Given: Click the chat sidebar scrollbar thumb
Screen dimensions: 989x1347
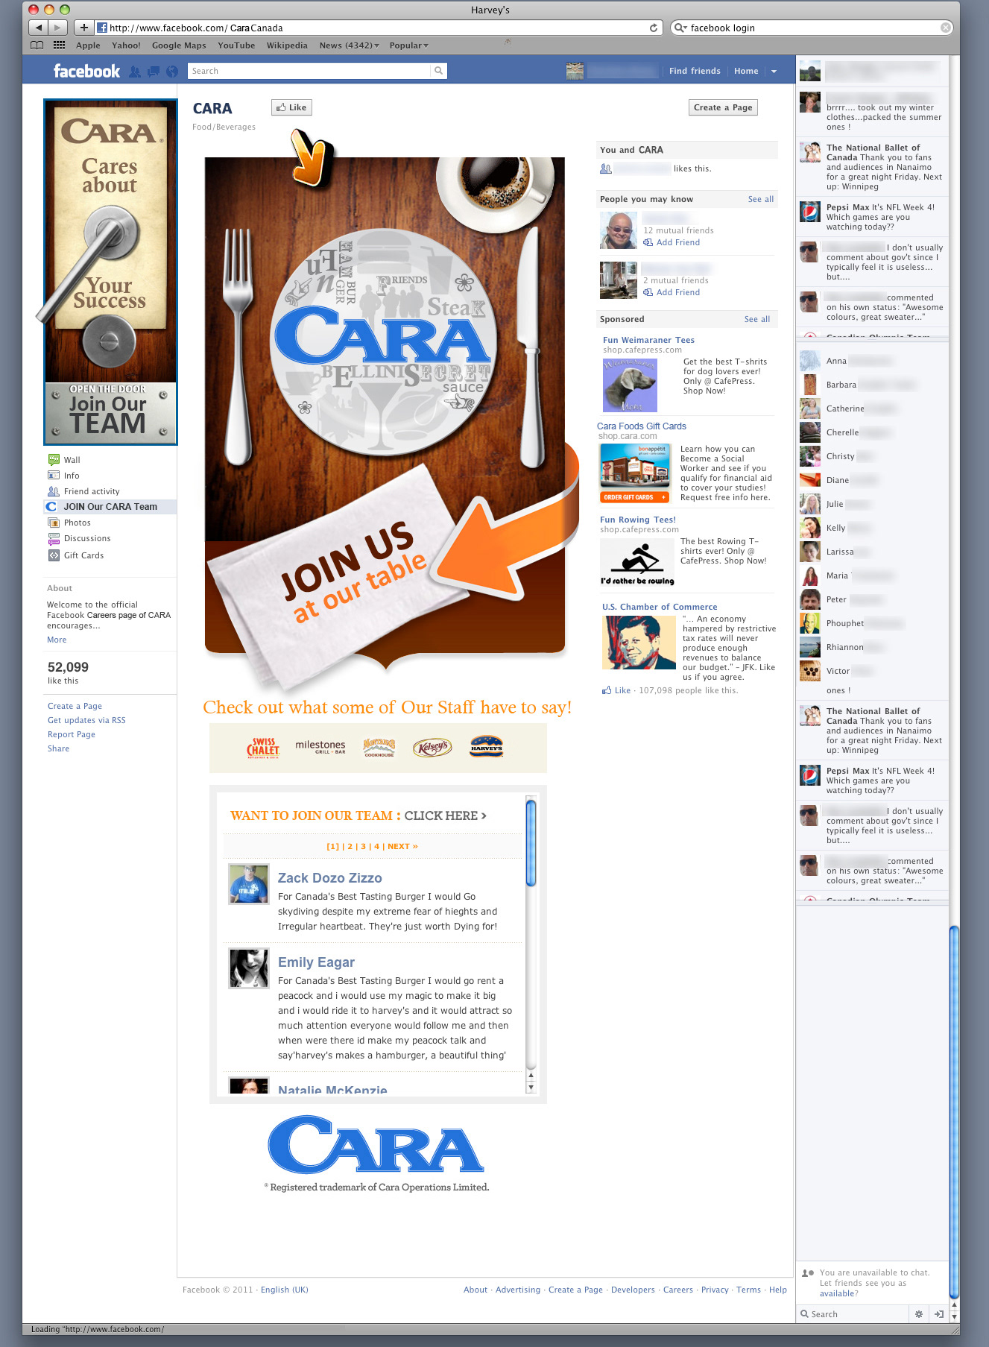Looking at the screenshot, I should tap(954, 1111).
